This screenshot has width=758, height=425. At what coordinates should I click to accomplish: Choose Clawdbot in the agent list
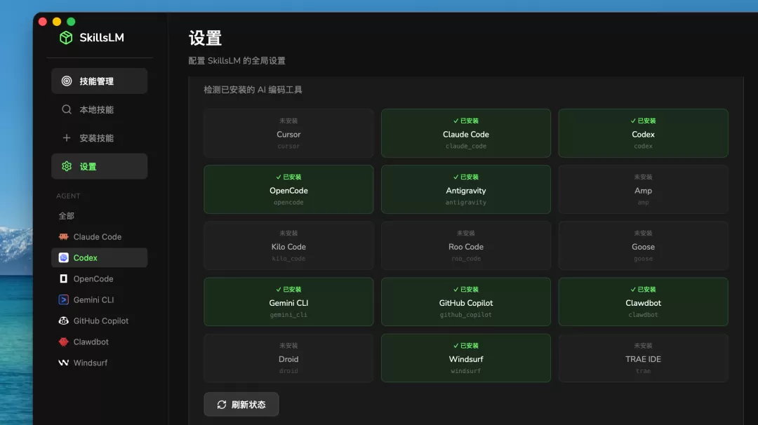(x=99, y=342)
